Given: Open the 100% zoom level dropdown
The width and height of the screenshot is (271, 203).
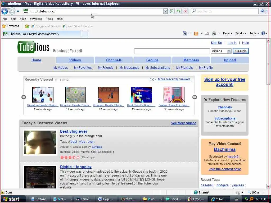Looking at the screenshot, I should (264, 192).
